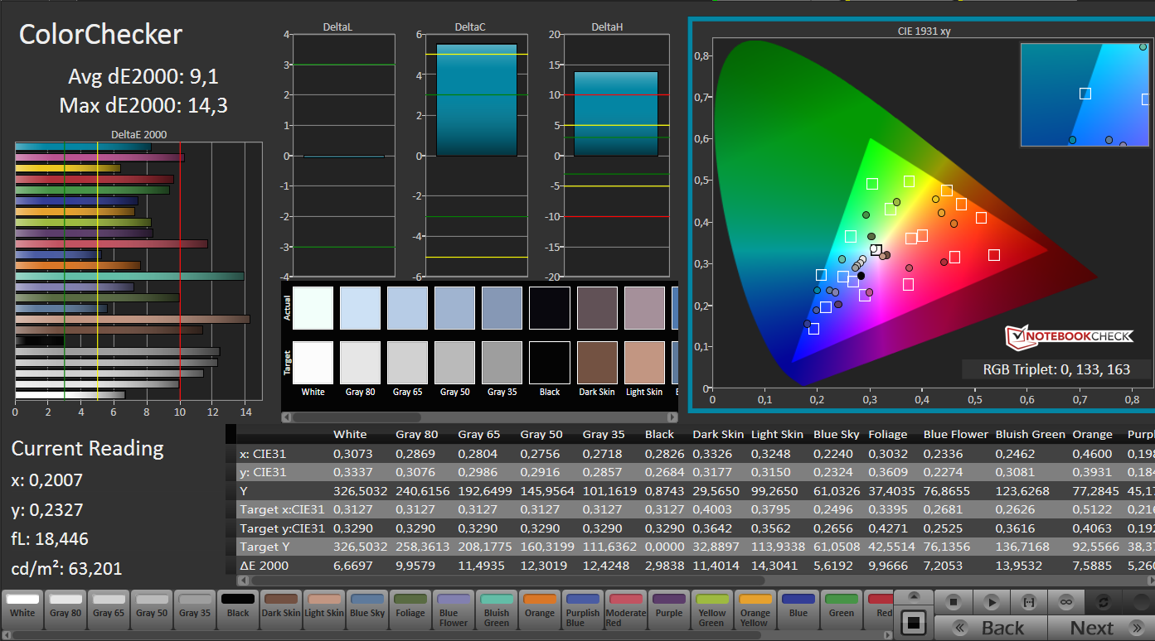The height and width of the screenshot is (641, 1155).
Task: Select the Yellow Green patch button
Action: point(712,610)
